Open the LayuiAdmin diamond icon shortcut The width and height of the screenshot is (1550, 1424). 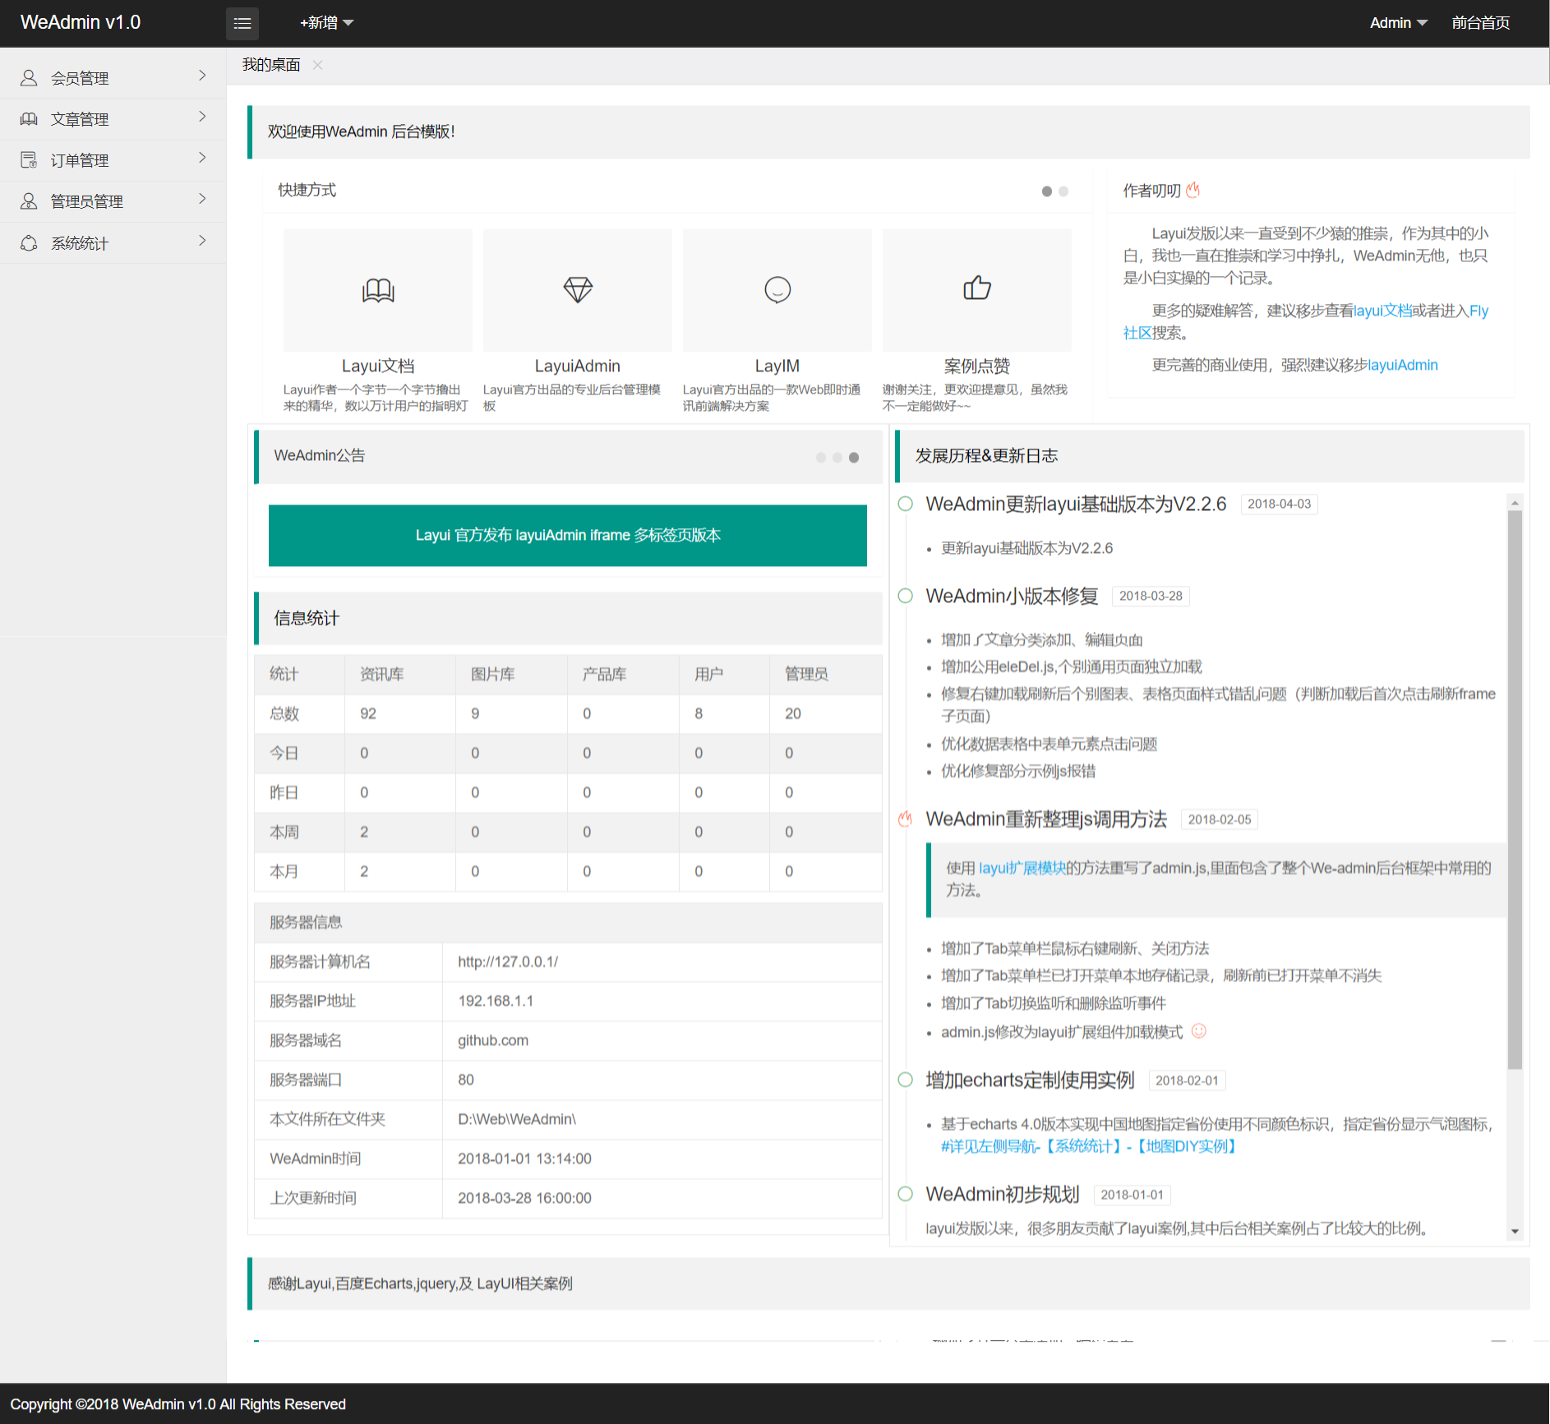[578, 290]
